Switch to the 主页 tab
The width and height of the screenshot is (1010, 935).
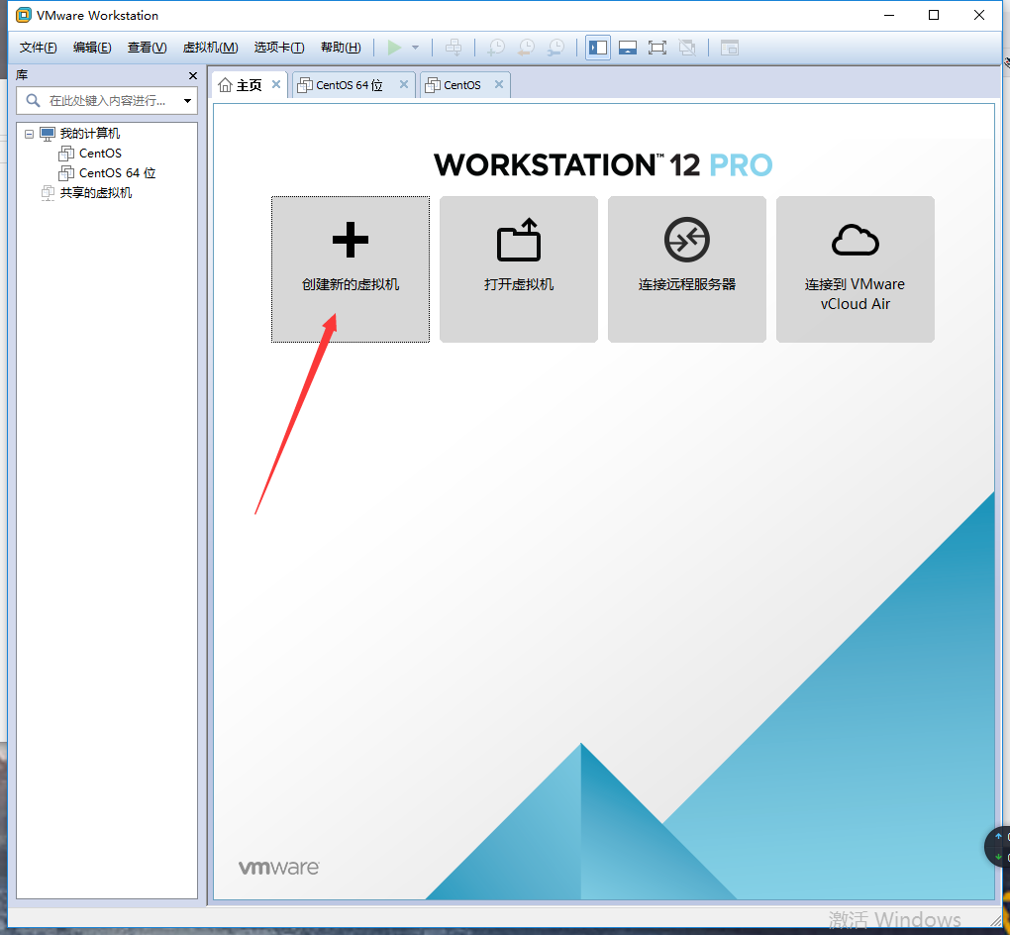(250, 85)
